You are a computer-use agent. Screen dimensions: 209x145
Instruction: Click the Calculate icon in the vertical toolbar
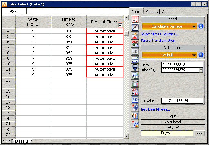pos(135,19)
